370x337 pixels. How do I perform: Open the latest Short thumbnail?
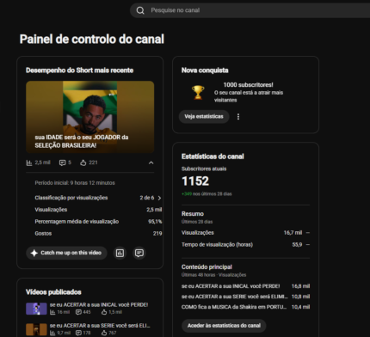[90, 117]
